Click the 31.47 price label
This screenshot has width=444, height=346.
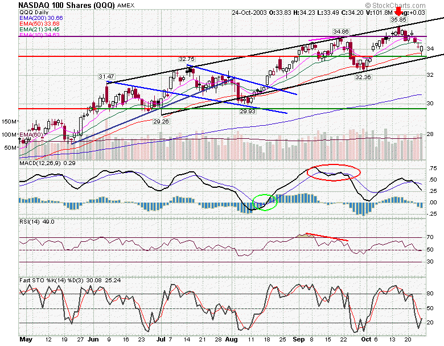click(x=106, y=76)
